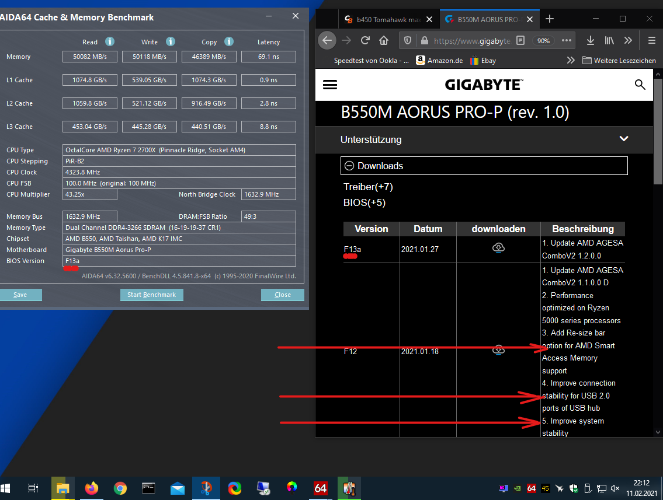Click the Close button in AIDA64 benchmark window
Screen dimensions: 663x500
tap(283, 295)
